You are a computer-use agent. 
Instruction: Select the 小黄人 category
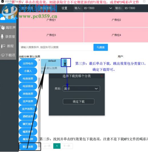click(x=28, y=71)
